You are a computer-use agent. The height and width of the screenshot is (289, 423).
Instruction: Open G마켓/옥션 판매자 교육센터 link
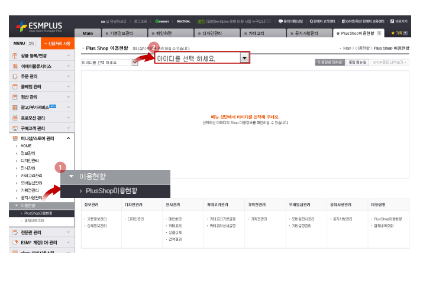(x=363, y=21)
